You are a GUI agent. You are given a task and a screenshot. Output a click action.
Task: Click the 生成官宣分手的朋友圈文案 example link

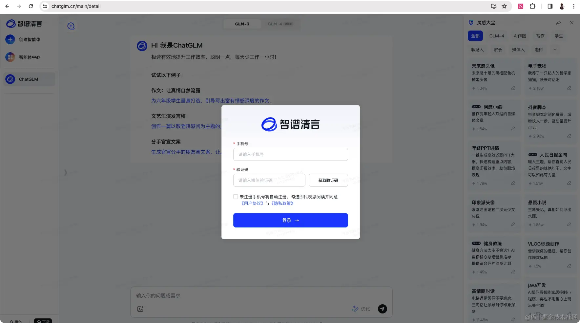[x=186, y=152]
